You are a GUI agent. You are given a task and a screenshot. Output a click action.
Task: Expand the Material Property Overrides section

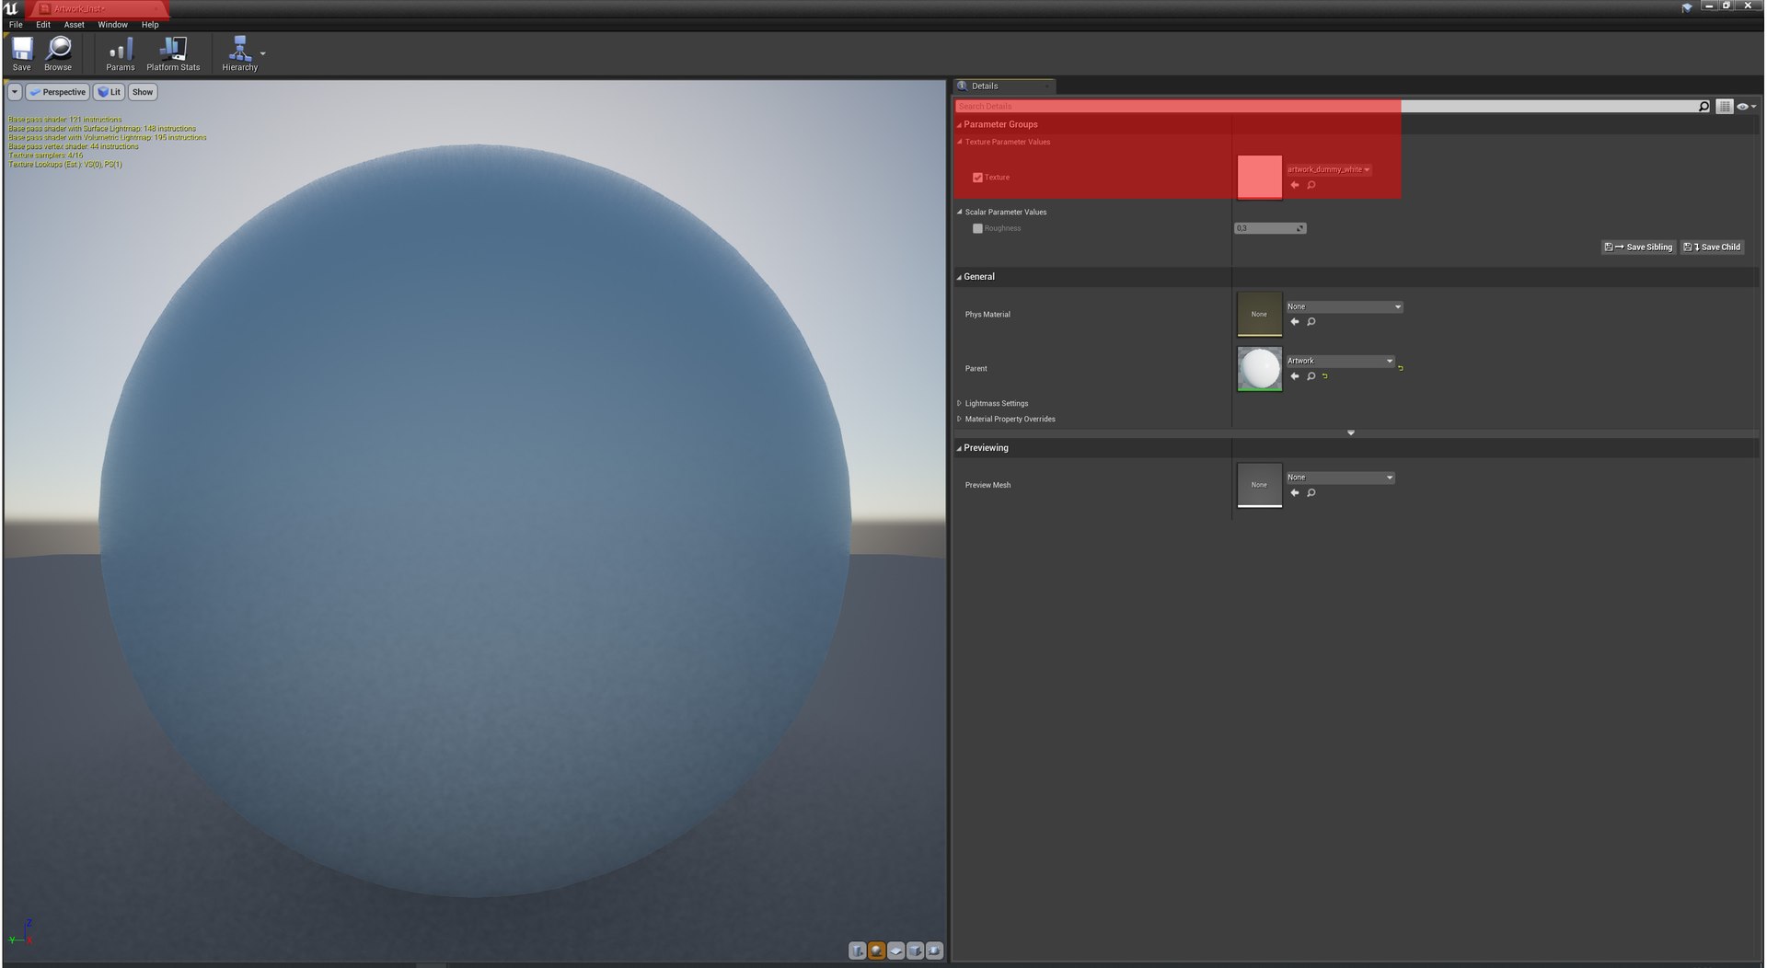(959, 419)
